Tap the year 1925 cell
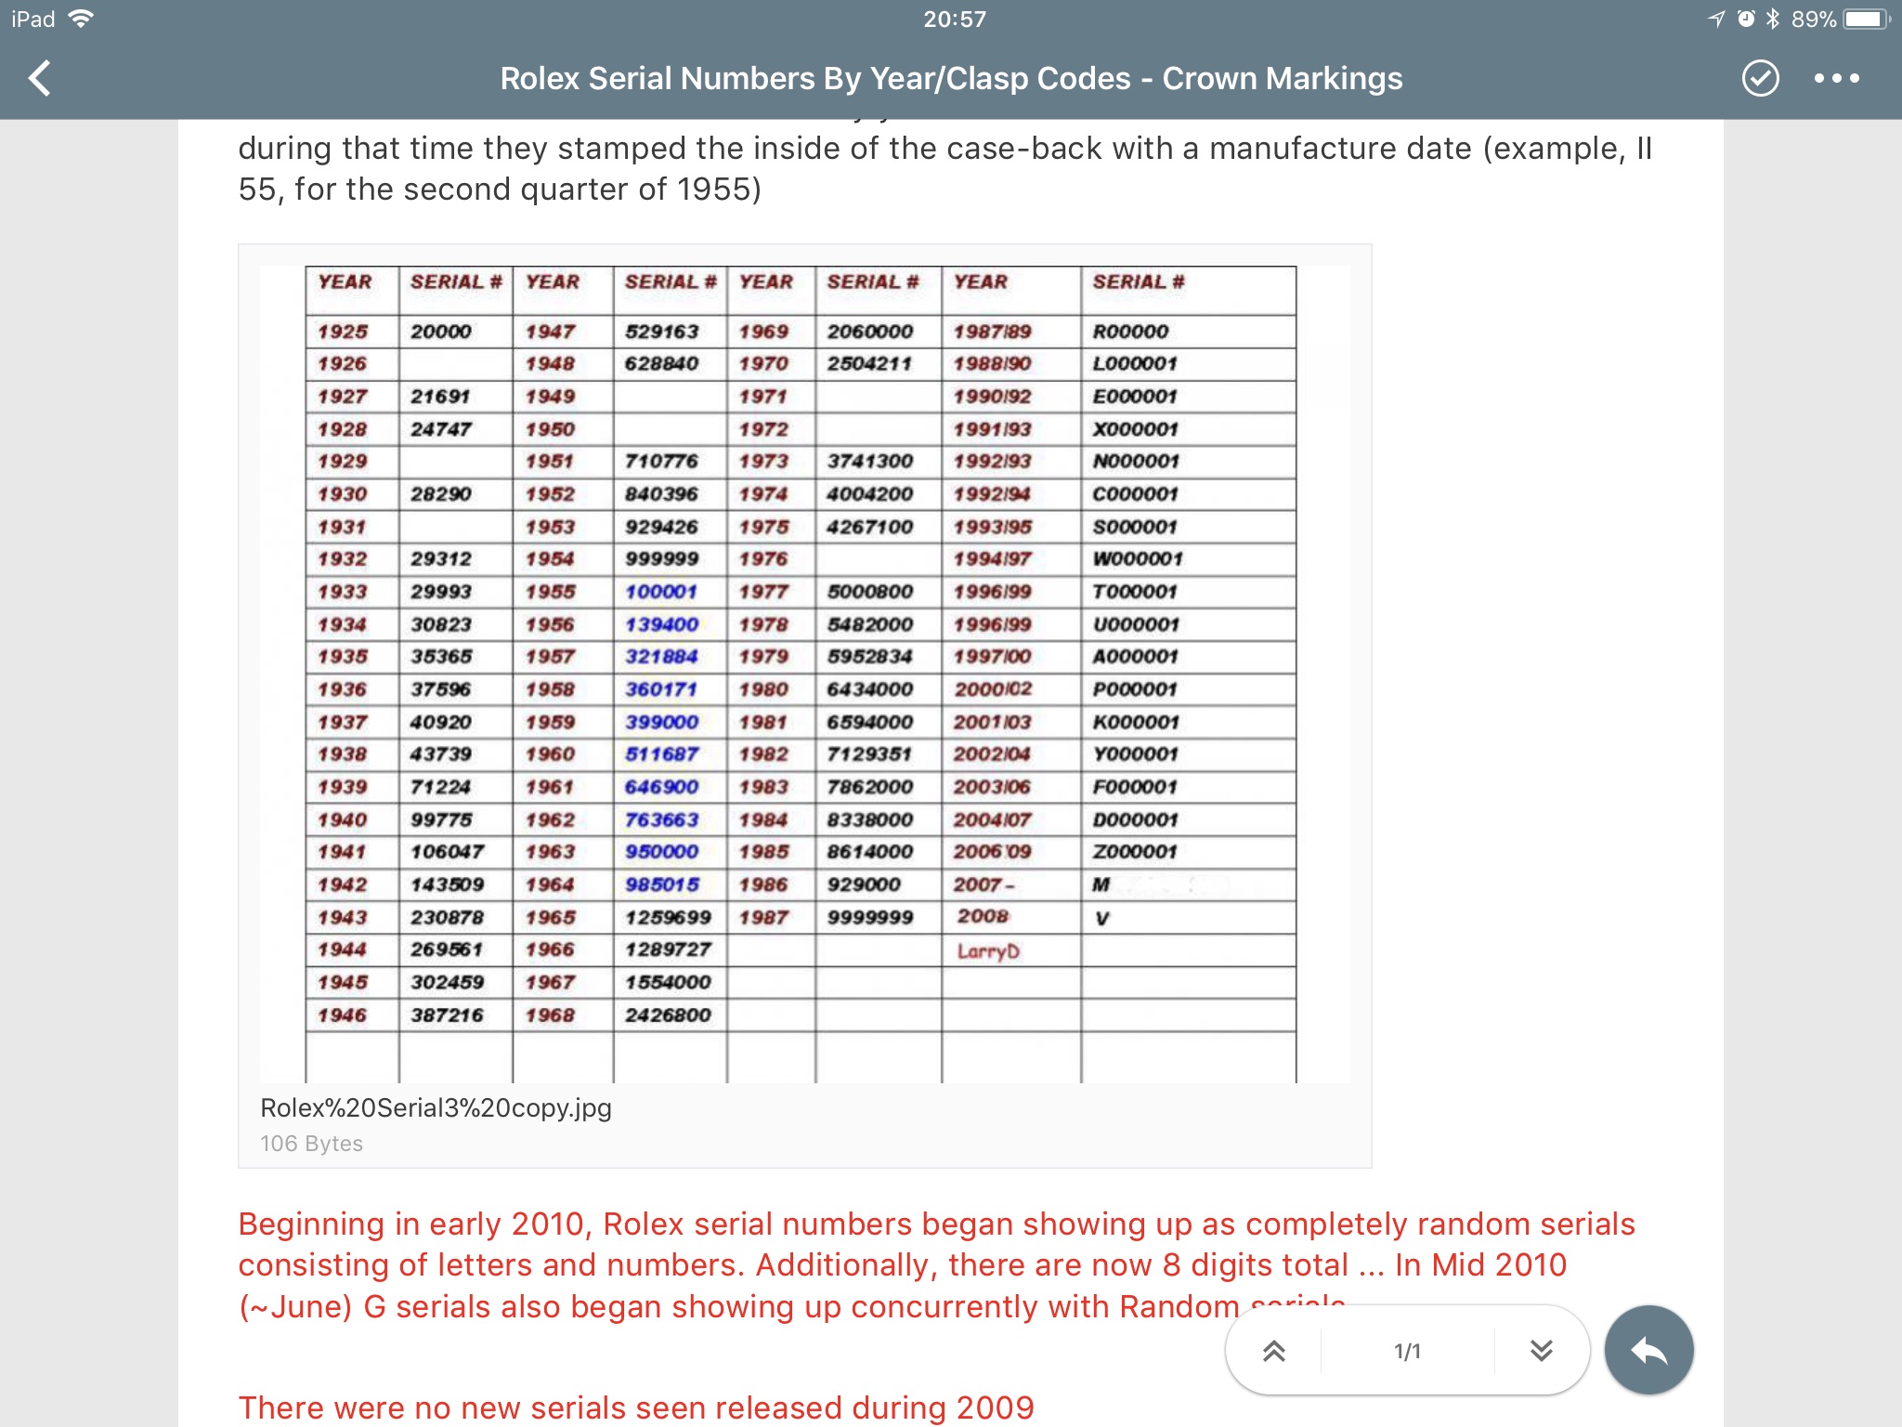This screenshot has width=1902, height=1427. (x=343, y=332)
